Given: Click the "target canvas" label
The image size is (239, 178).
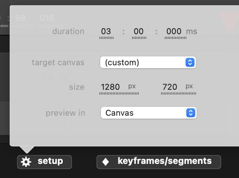Looking at the screenshot, I should point(58,62).
